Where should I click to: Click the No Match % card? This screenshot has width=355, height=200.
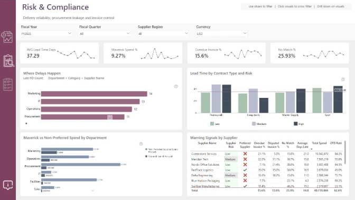[310, 53]
